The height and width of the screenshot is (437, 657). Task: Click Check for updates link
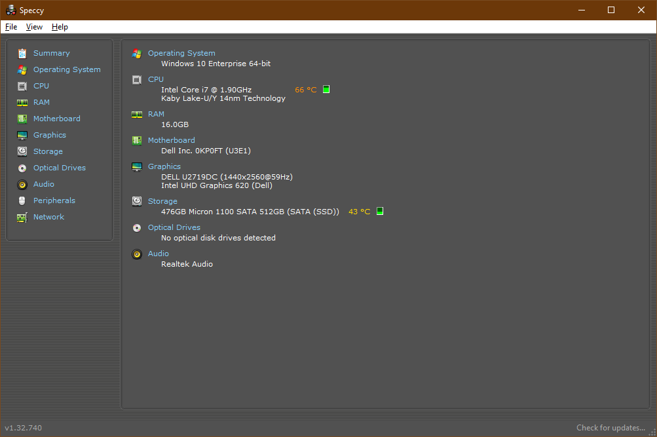coord(610,428)
